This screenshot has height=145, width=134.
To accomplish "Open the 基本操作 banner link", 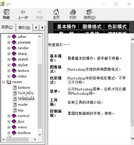I will coord(66,27).
